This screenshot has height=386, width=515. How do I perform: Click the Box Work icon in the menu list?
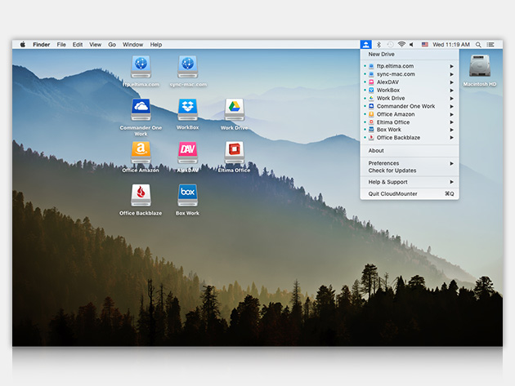[371, 130]
